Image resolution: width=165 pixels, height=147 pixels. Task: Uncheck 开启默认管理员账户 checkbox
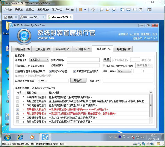[x=75, y=71]
